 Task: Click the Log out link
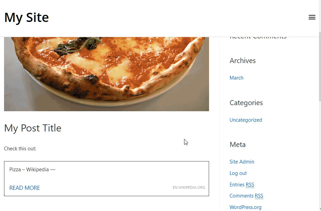[238, 173]
